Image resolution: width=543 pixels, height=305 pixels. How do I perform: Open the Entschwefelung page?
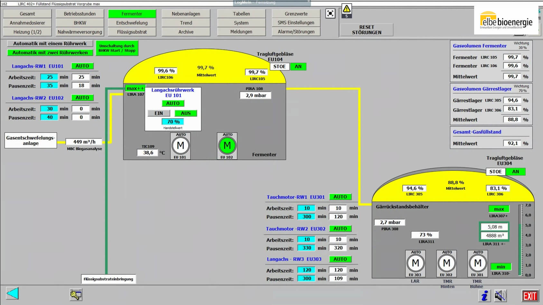(x=132, y=23)
